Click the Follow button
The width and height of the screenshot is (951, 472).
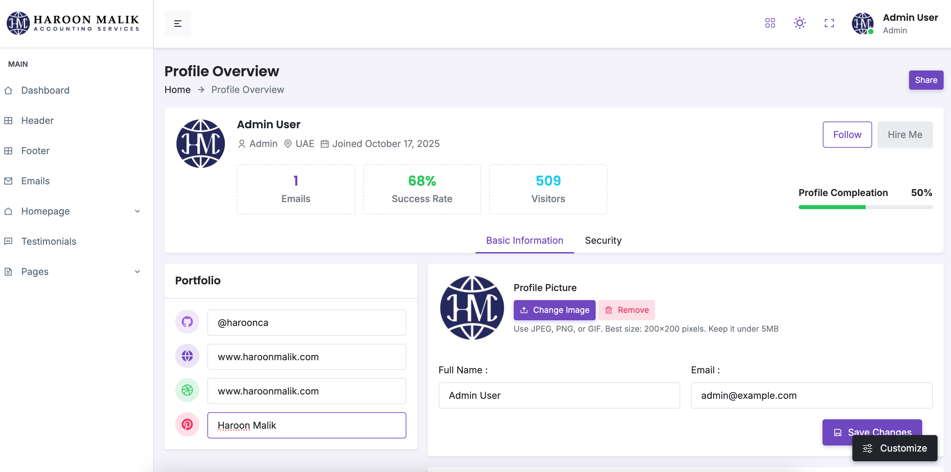tap(847, 135)
